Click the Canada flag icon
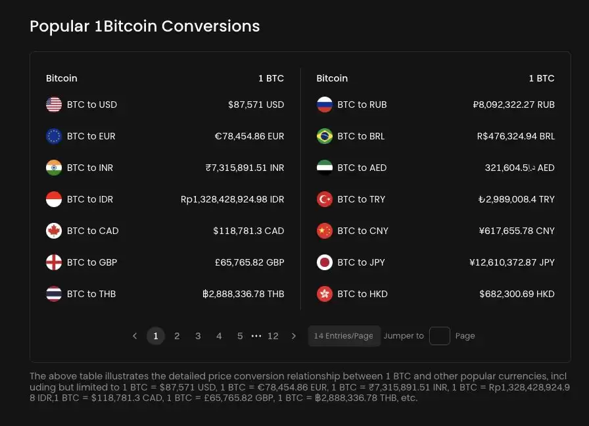Viewport: 589px width, 426px height. point(54,231)
